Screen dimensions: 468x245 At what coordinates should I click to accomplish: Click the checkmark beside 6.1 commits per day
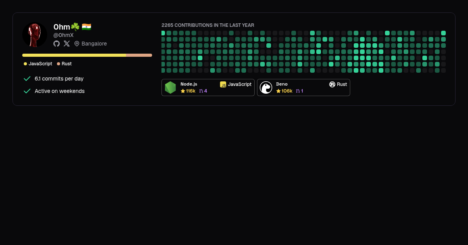pos(27,79)
